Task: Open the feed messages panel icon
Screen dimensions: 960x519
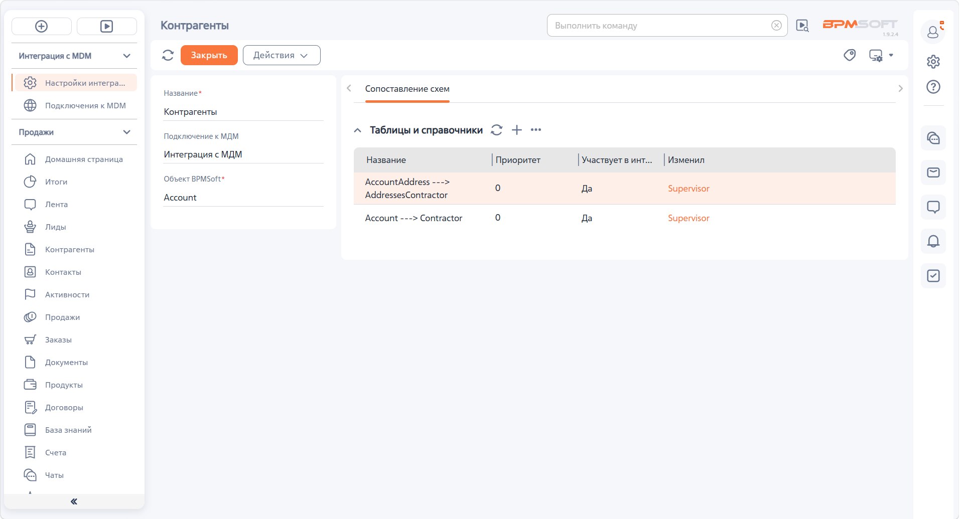Action: click(x=933, y=207)
